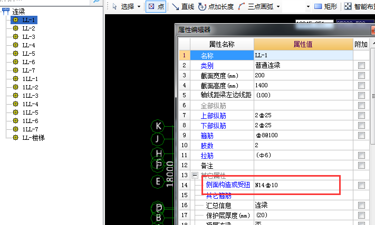This screenshot has height=225, width=375.
Task: Select the 连梁 root node in tree
Action: click(18, 12)
